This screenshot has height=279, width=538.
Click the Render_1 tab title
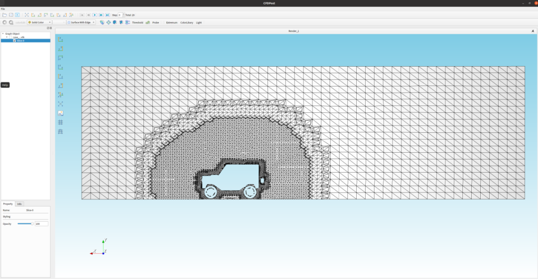point(293,31)
